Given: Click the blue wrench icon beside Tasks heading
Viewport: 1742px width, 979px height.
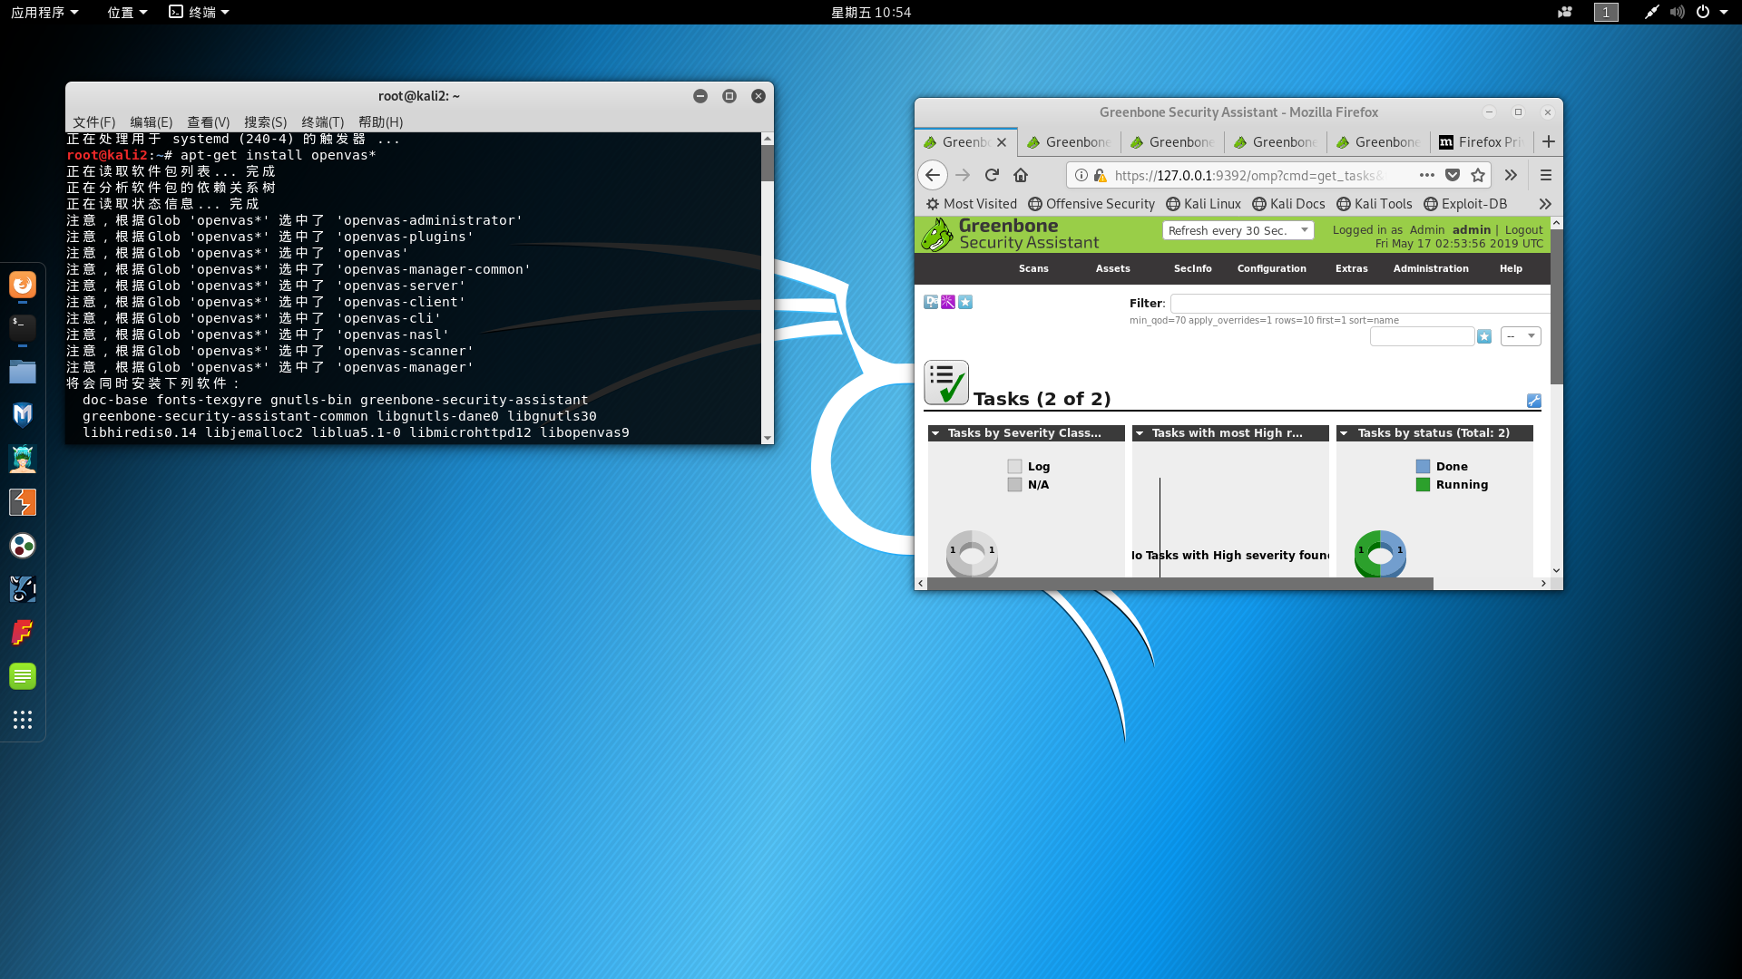Looking at the screenshot, I should (1533, 401).
